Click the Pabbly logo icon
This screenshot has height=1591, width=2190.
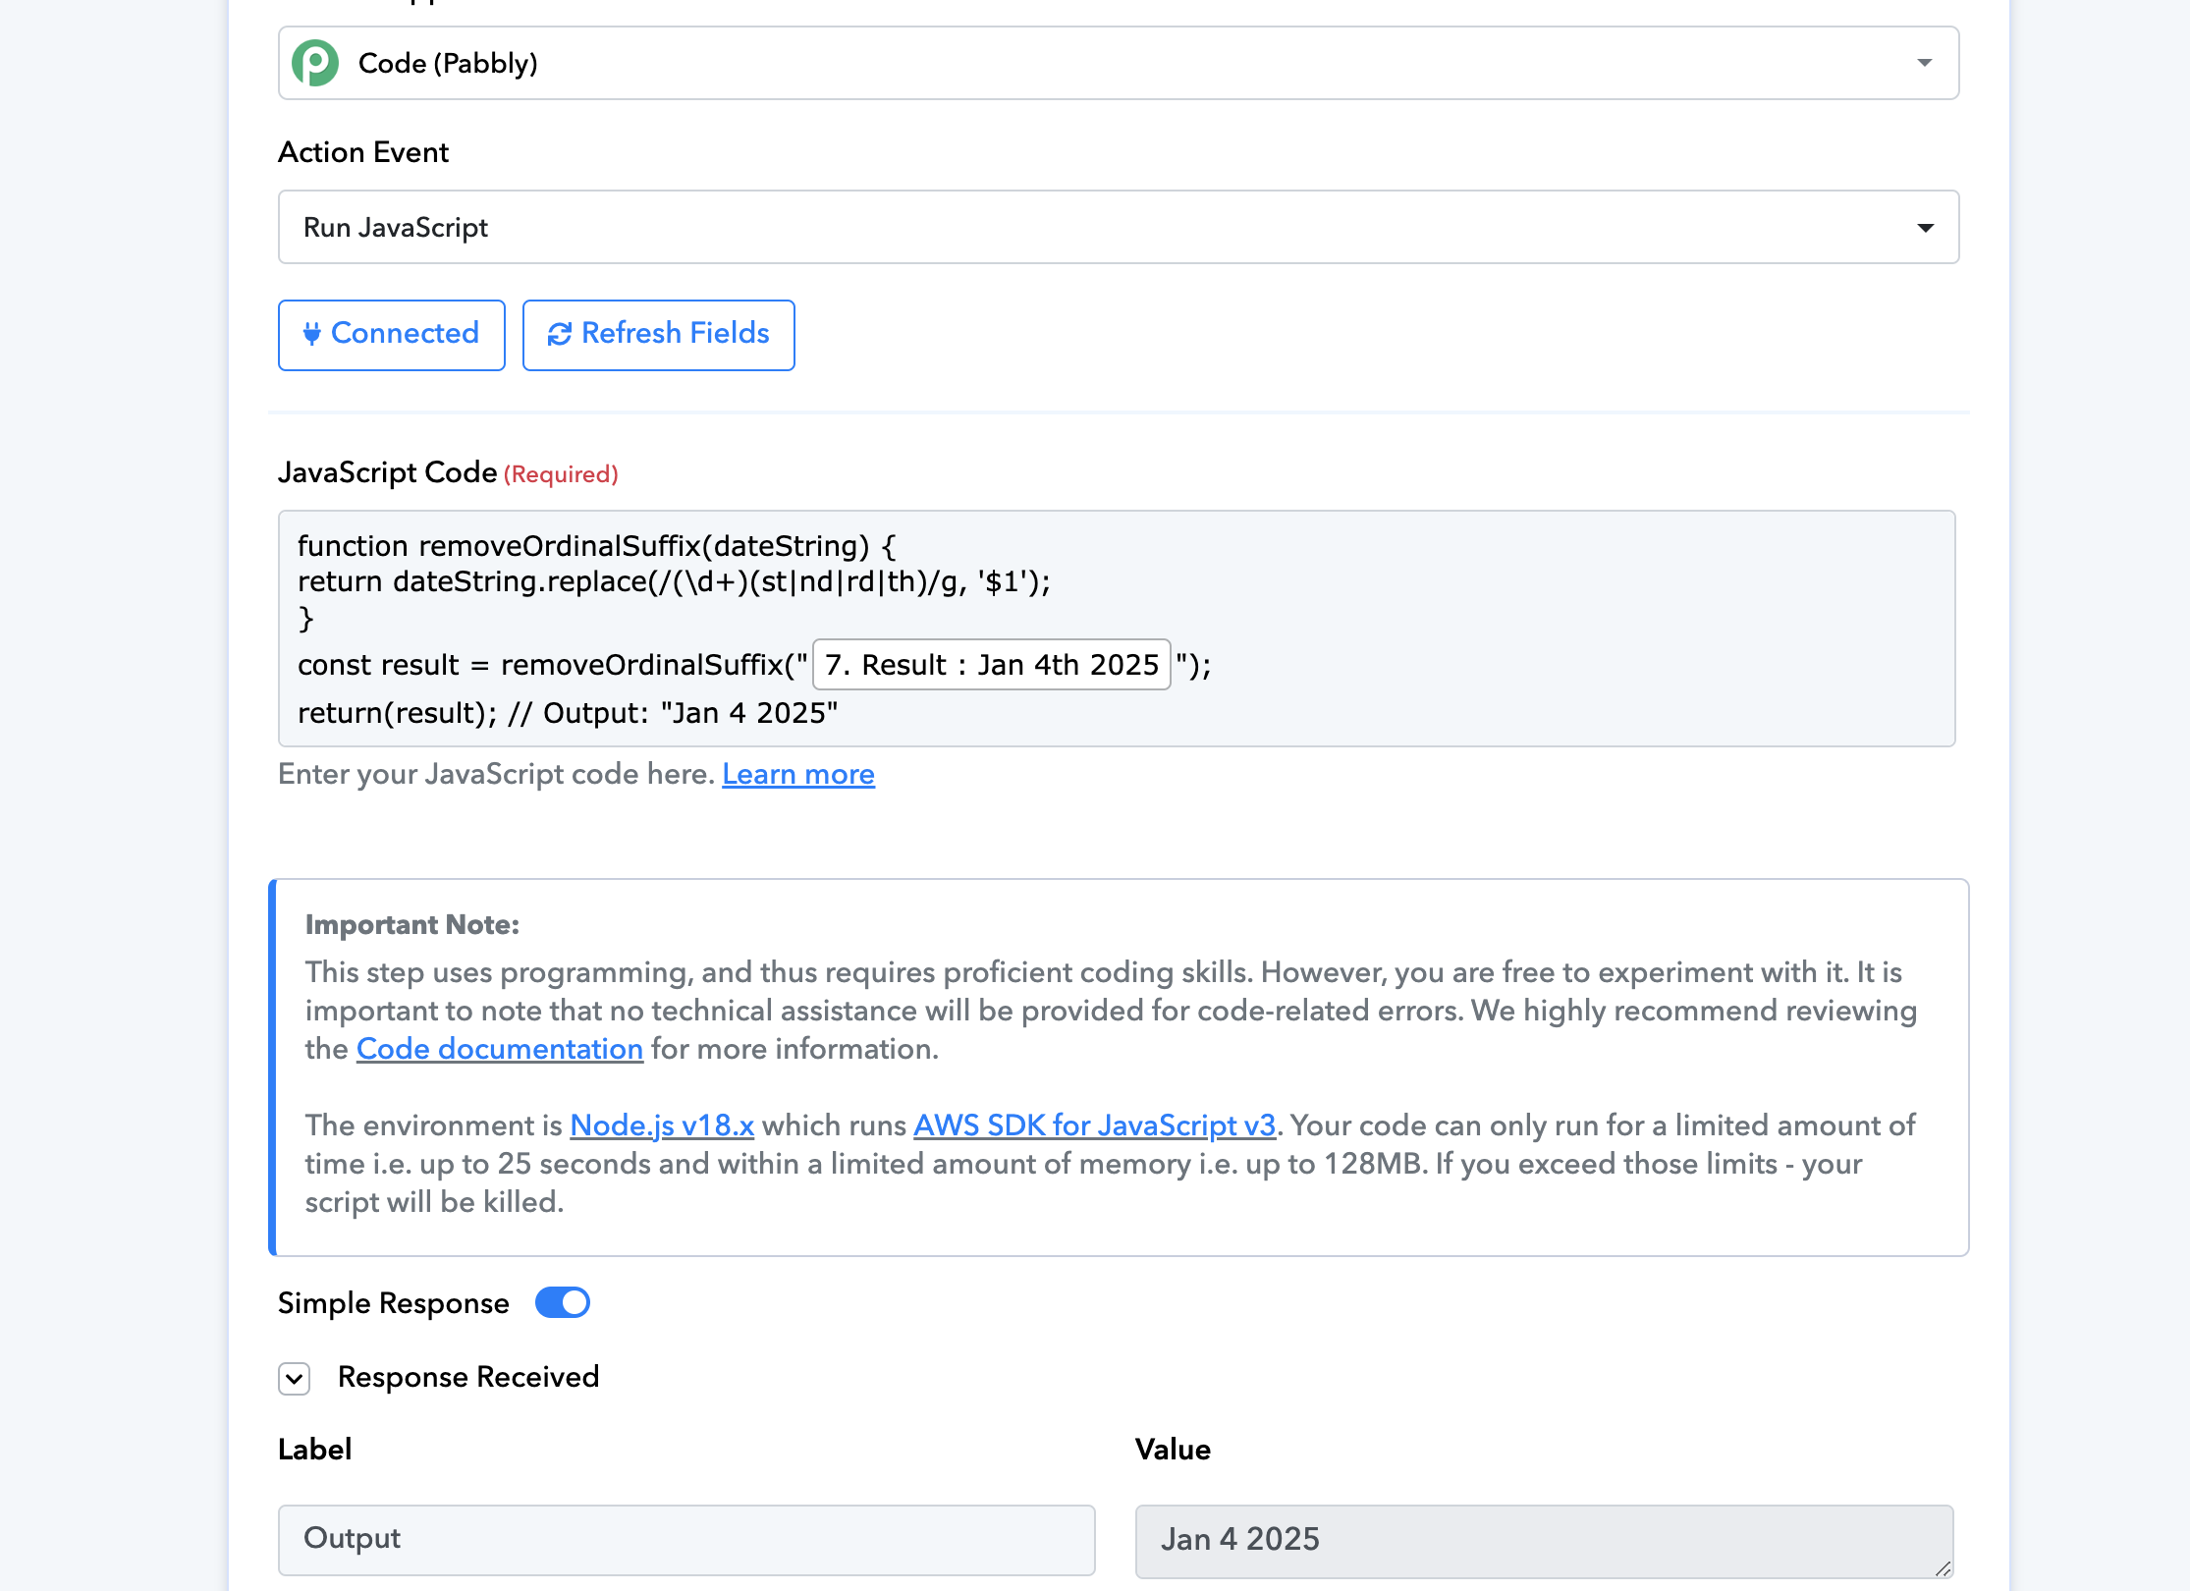click(315, 64)
